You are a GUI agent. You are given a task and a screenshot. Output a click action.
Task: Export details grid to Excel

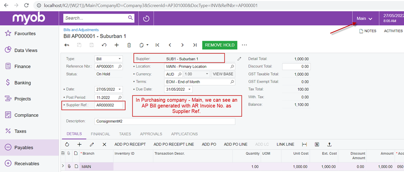pyautogui.click(x=317, y=144)
